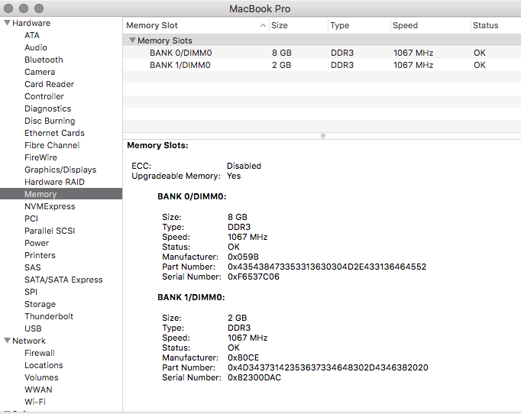Select Graphics/Displays in the sidebar
This screenshot has width=521, height=414.
(x=60, y=170)
